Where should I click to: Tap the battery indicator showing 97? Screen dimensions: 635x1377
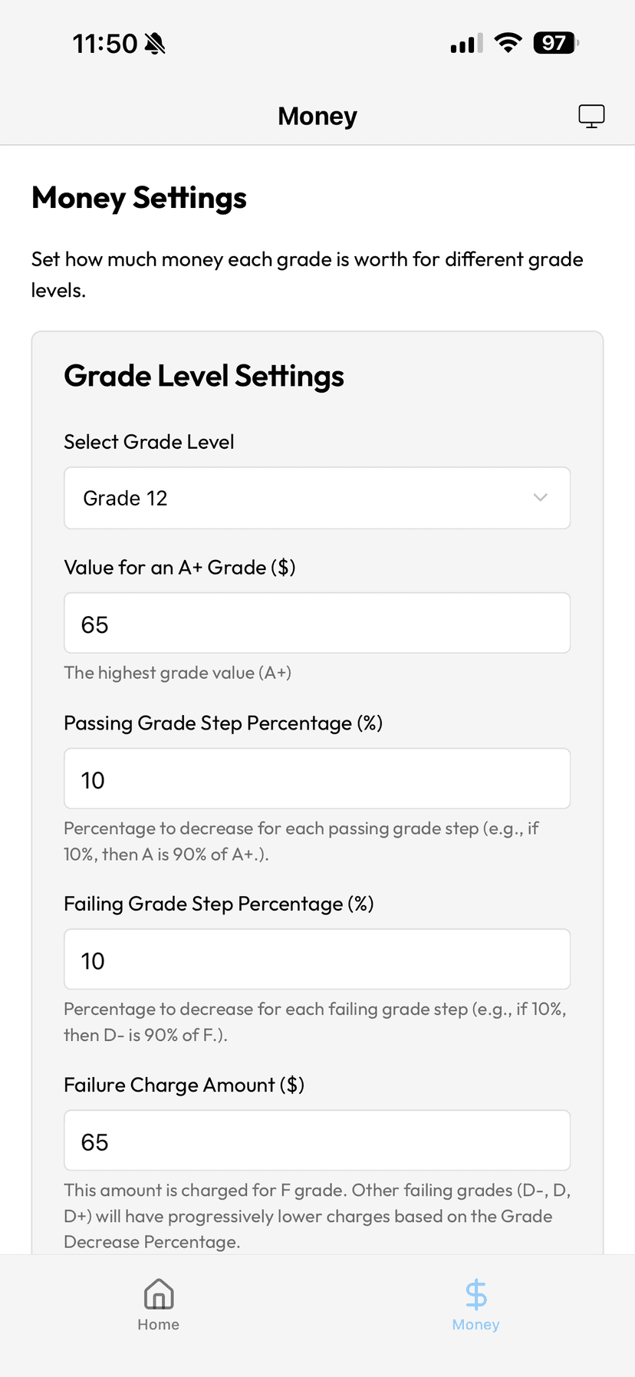click(554, 42)
